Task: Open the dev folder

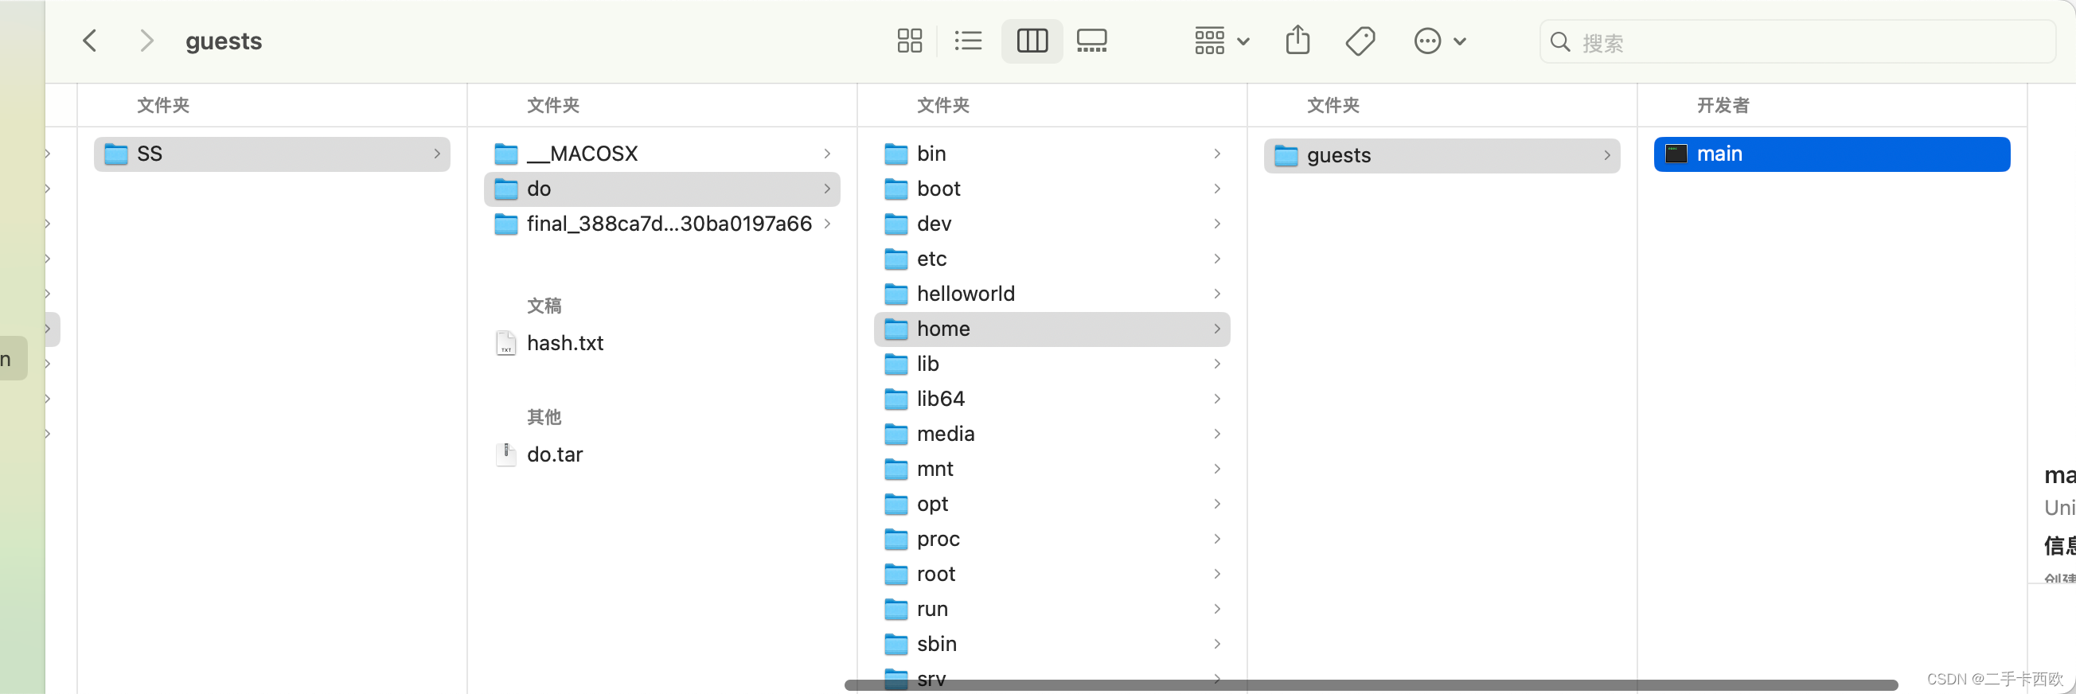Action: pyautogui.click(x=1052, y=224)
